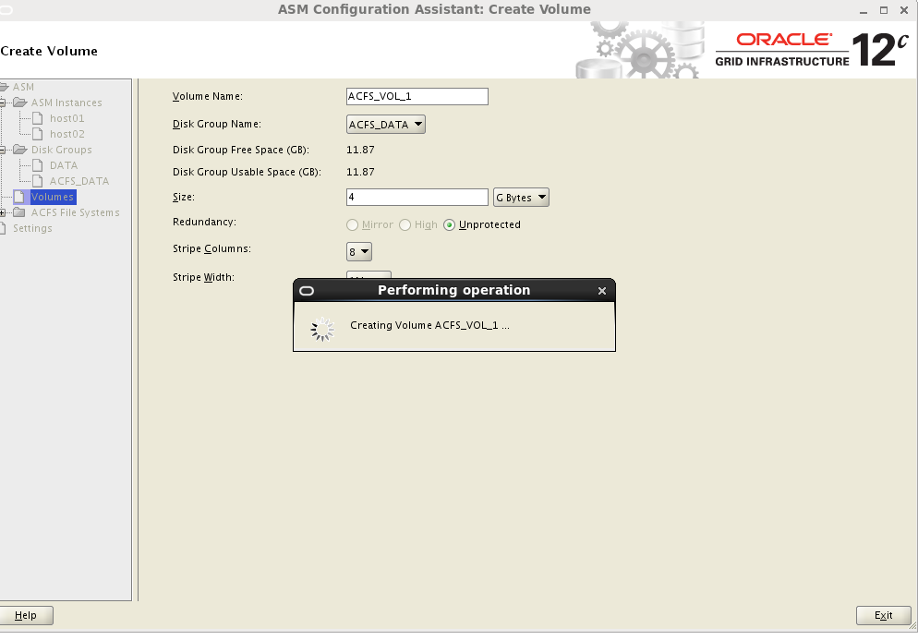Click the Exit button
918x640 pixels.
tap(884, 615)
